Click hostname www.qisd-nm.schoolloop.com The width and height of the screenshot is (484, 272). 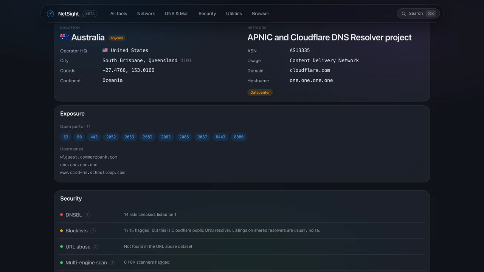tap(92, 173)
